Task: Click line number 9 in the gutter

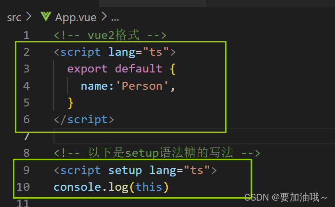Action: 27,170
